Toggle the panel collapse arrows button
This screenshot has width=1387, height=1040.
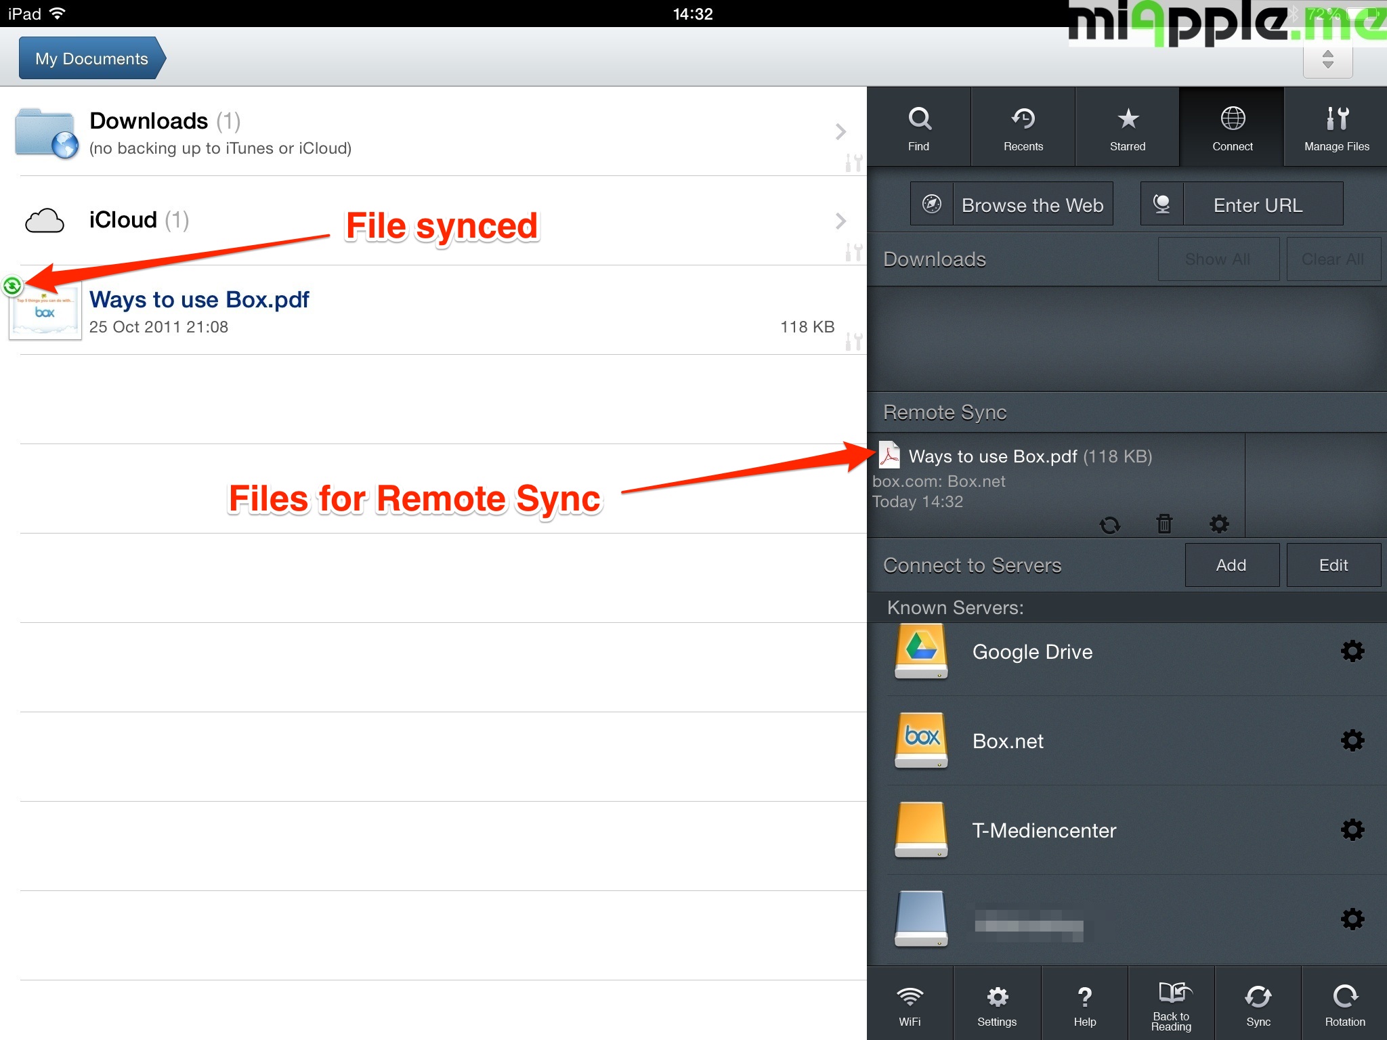click(x=1327, y=60)
